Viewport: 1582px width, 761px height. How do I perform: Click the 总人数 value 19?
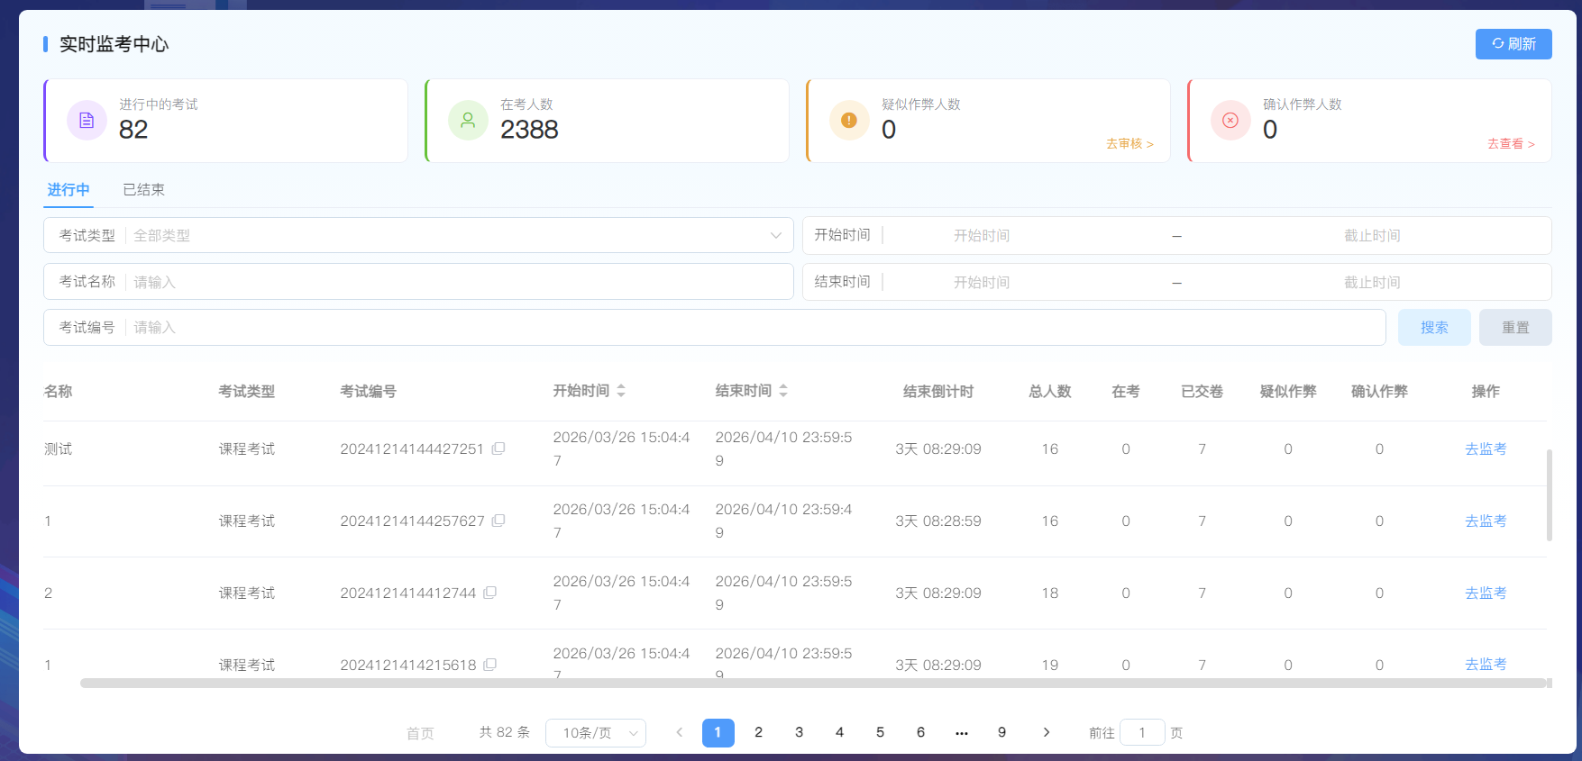pos(1050,665)
